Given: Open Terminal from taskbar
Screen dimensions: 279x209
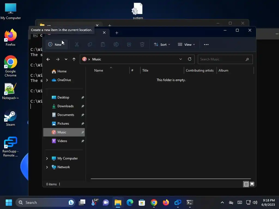Looking at the screenshot, I should pos(190,202).
